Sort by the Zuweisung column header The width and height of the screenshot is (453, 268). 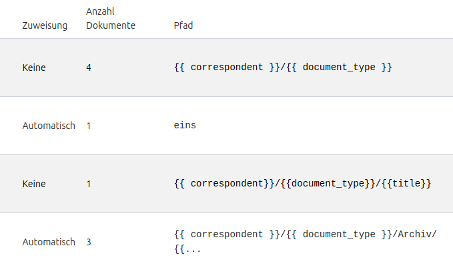click(x=44, y=25)
